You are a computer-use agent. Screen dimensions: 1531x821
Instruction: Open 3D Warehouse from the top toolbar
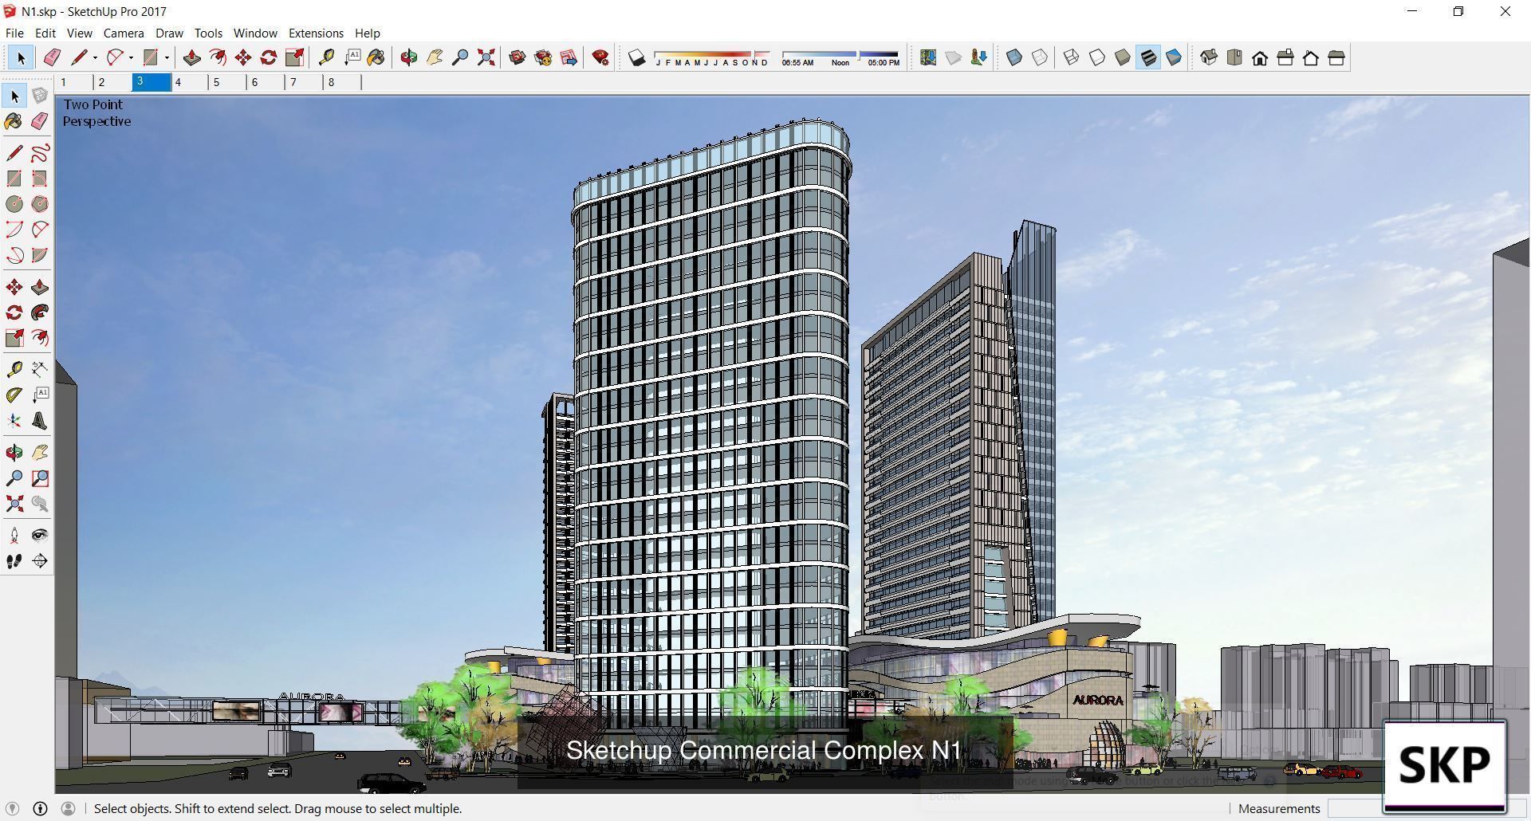pyautogui.click(x=518, y=57)
